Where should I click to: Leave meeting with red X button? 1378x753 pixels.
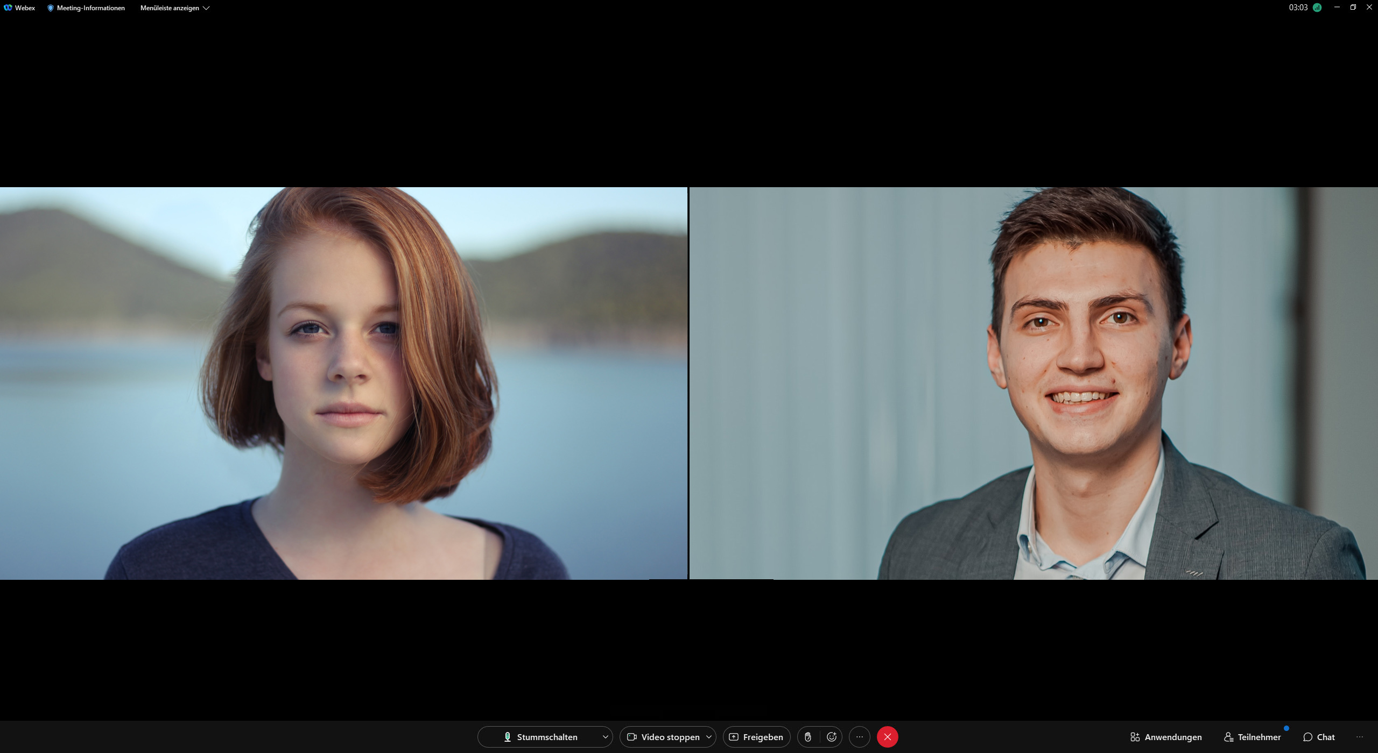[888, 737]
